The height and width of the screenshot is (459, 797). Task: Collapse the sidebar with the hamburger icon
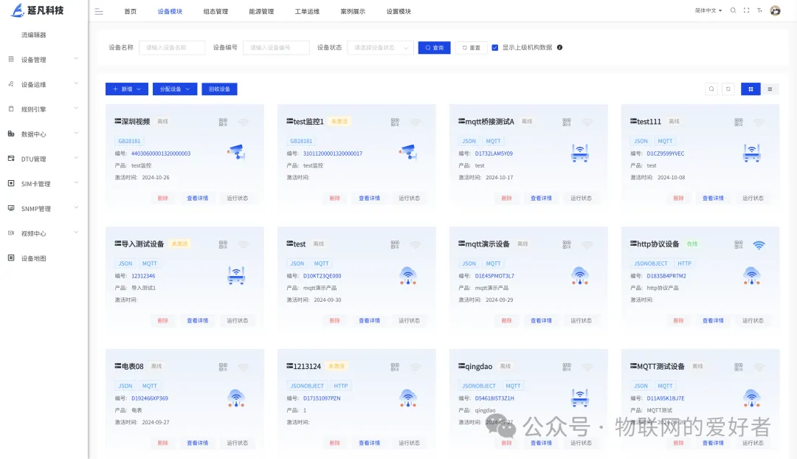[x=99, y=11]
